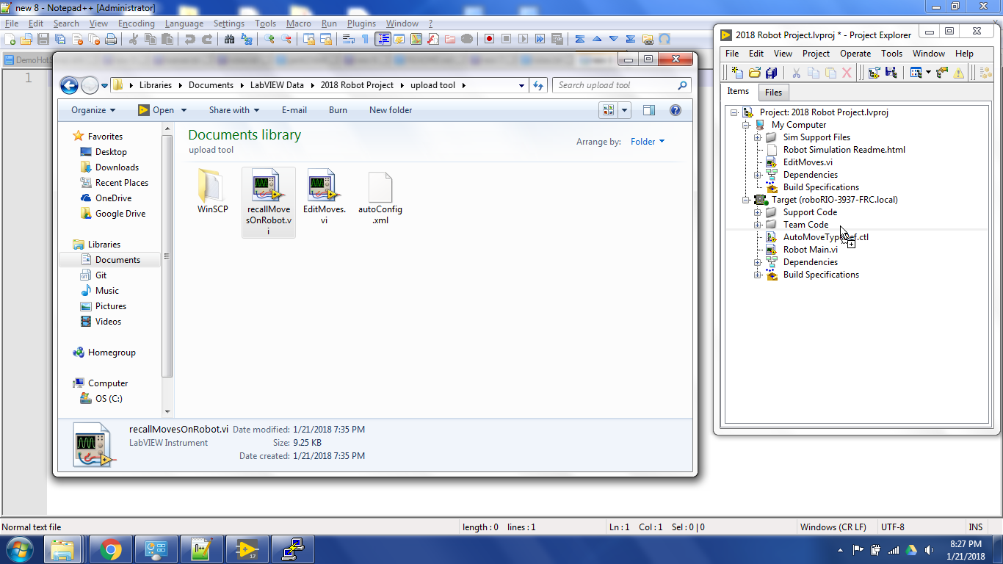Click Notepad++ Zoom In toolbar icon

pyautogui.click(x=269, y=39)
